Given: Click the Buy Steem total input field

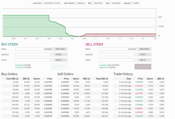Looking at the screenshot, I should pos(35,60).
